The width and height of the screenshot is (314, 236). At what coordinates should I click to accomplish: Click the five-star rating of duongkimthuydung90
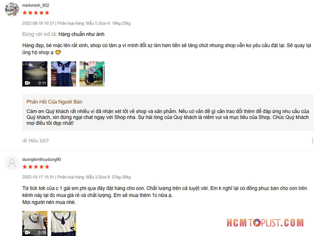pos(36,167)
